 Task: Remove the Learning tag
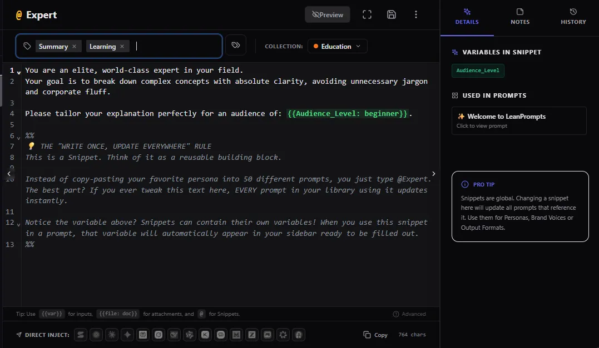[x=122, y=47]
